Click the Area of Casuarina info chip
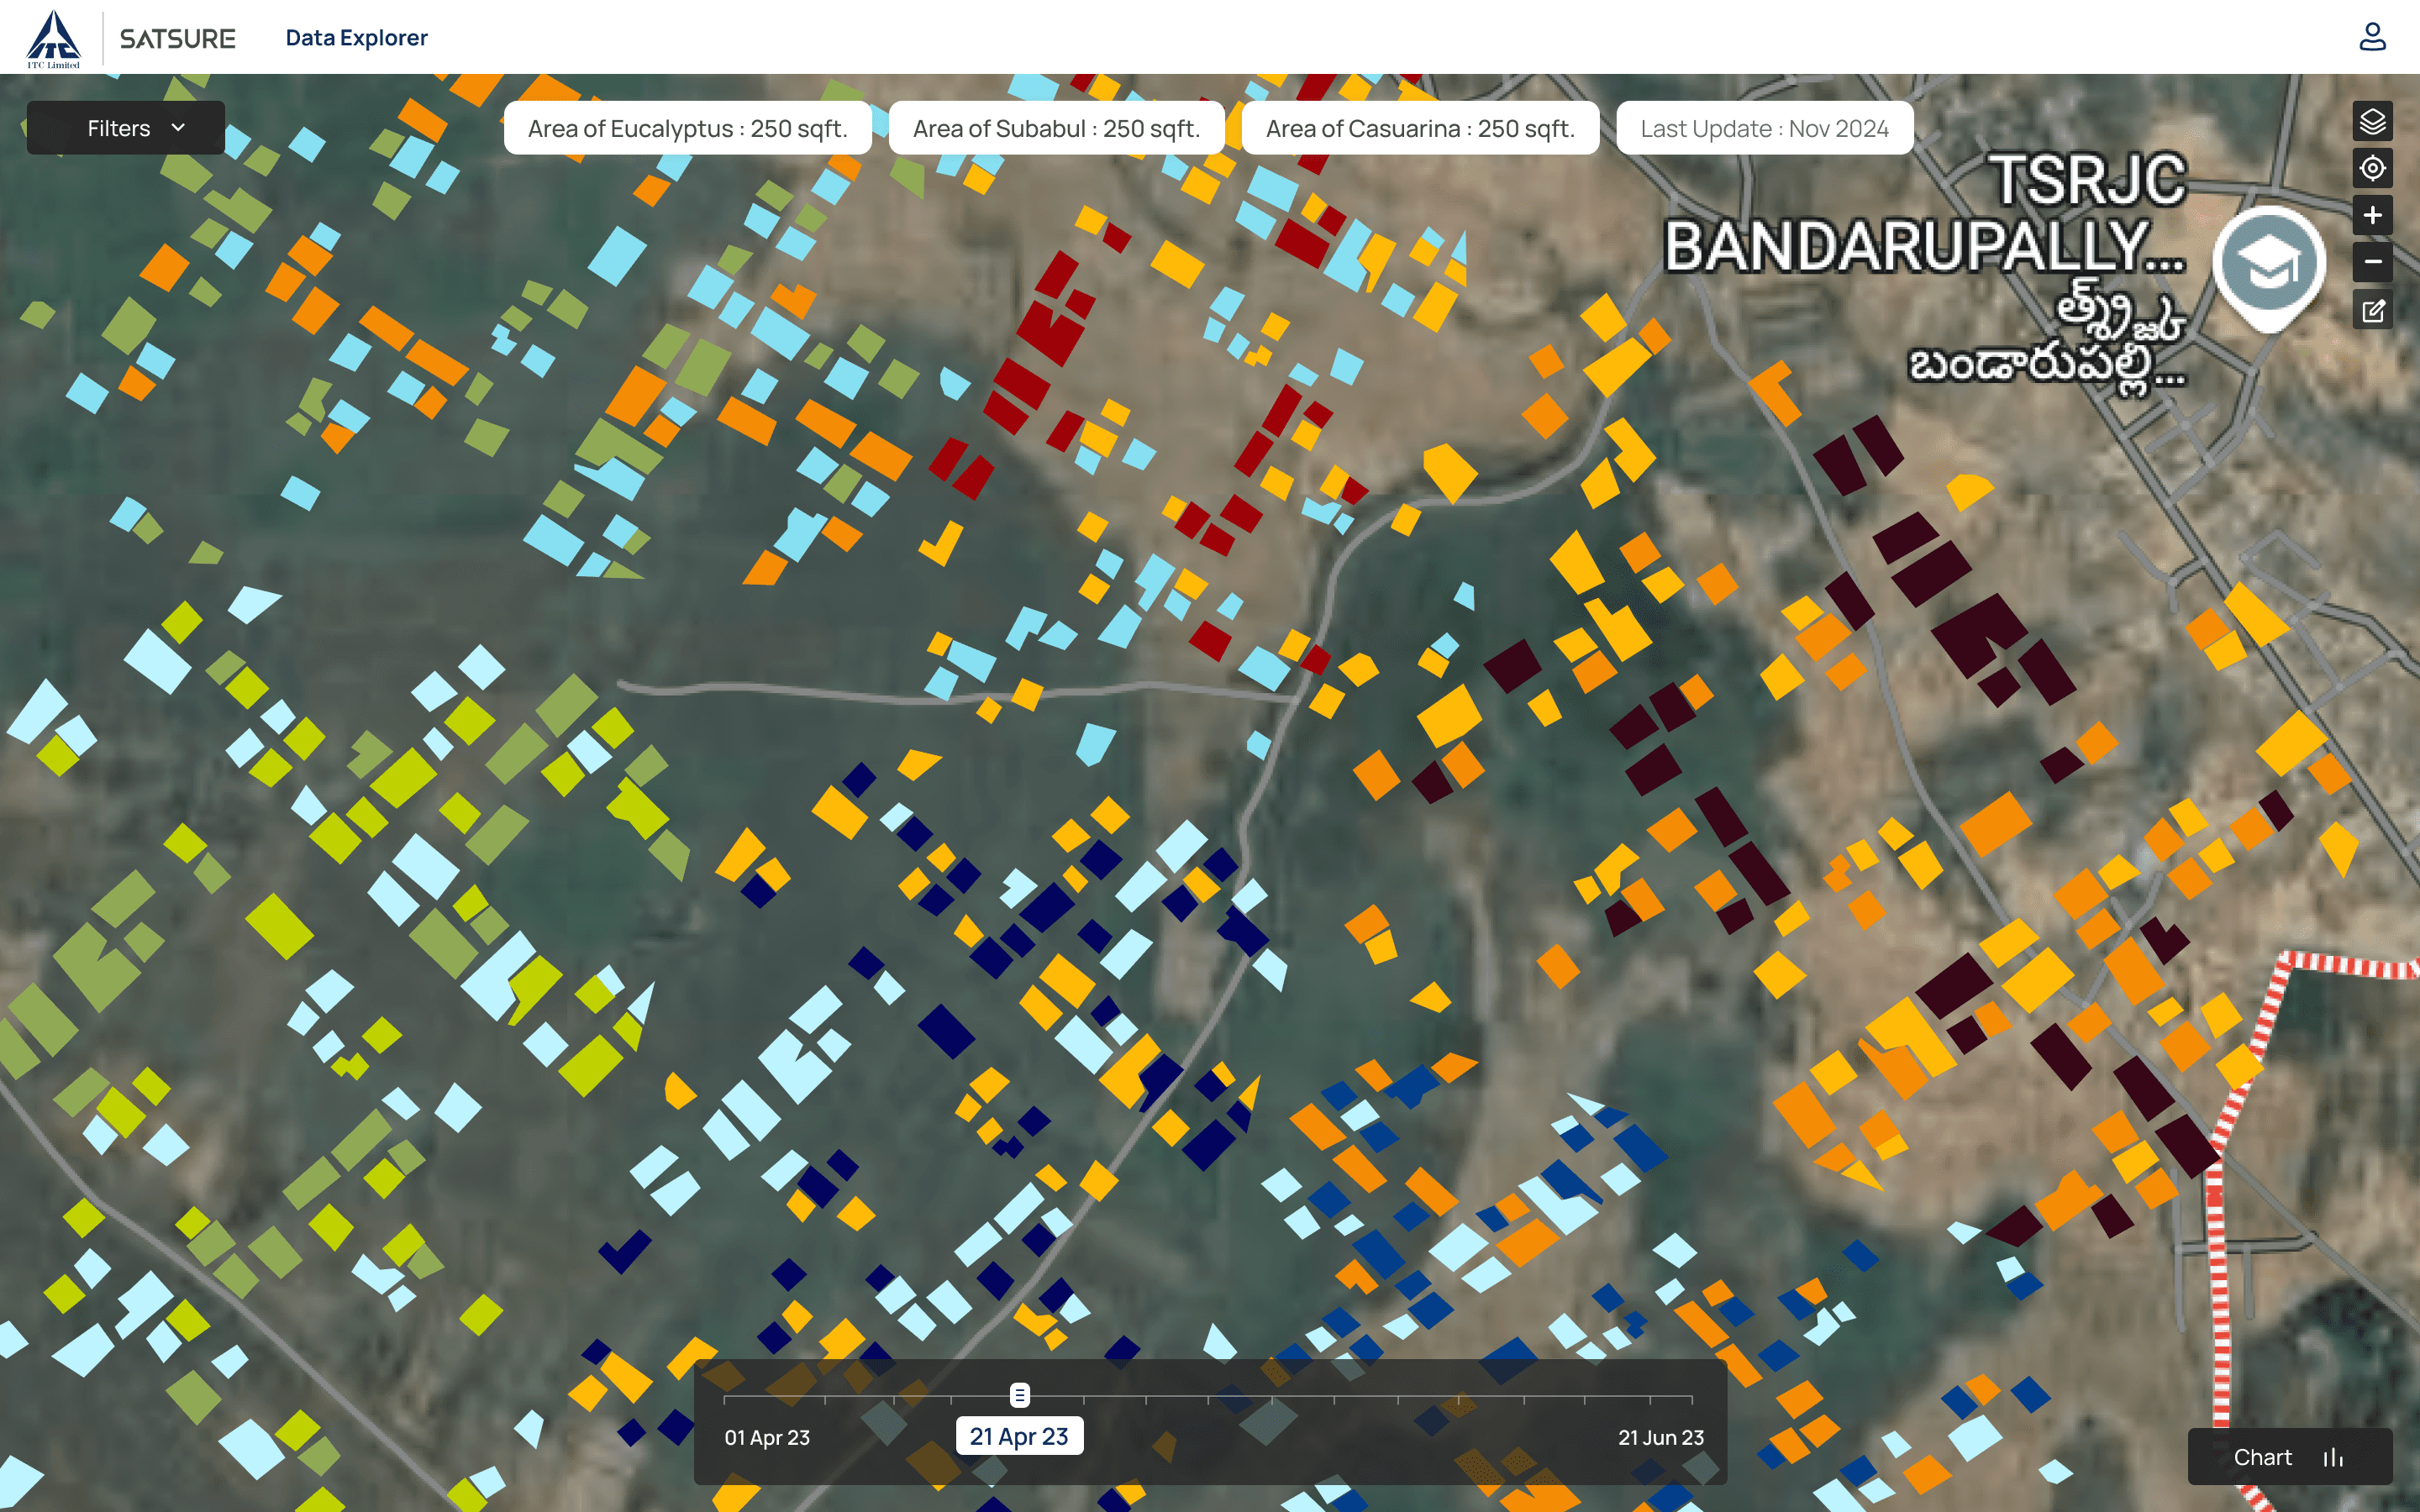Screen dimensions: 2420x1512 (1420, 128)
